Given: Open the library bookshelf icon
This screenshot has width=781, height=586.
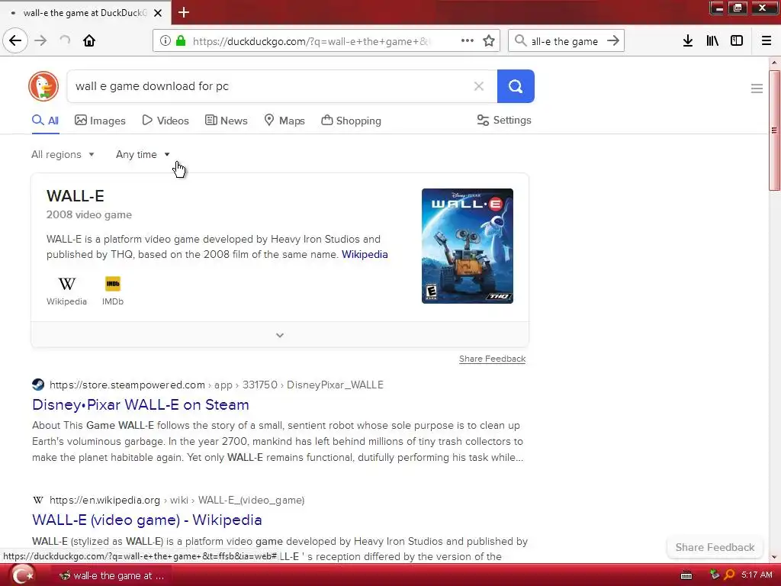Looking at the screenshot, I should pos(712,41).
